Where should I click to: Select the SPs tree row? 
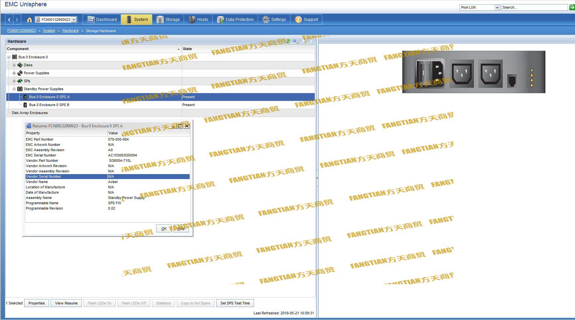point(160,81)
